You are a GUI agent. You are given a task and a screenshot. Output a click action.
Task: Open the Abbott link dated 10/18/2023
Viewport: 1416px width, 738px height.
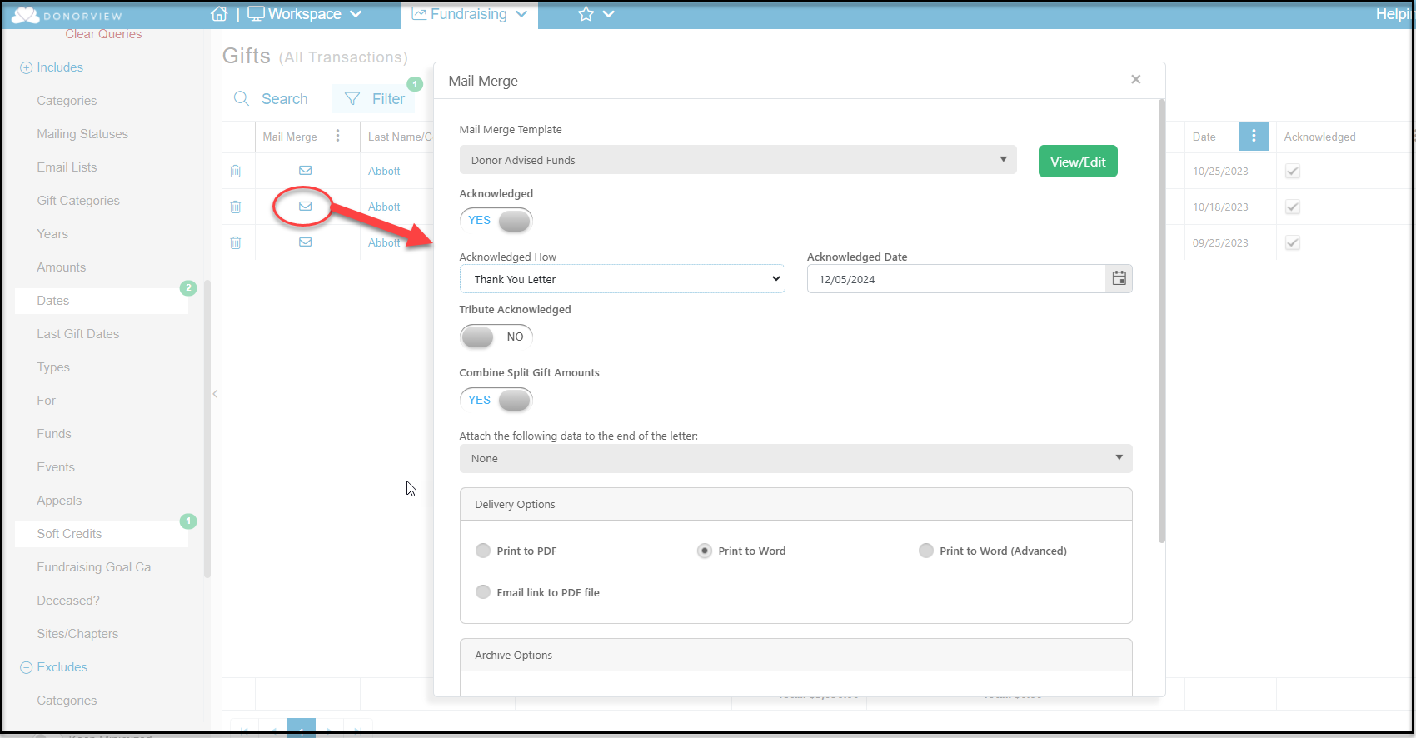click(x=384, y=207)
